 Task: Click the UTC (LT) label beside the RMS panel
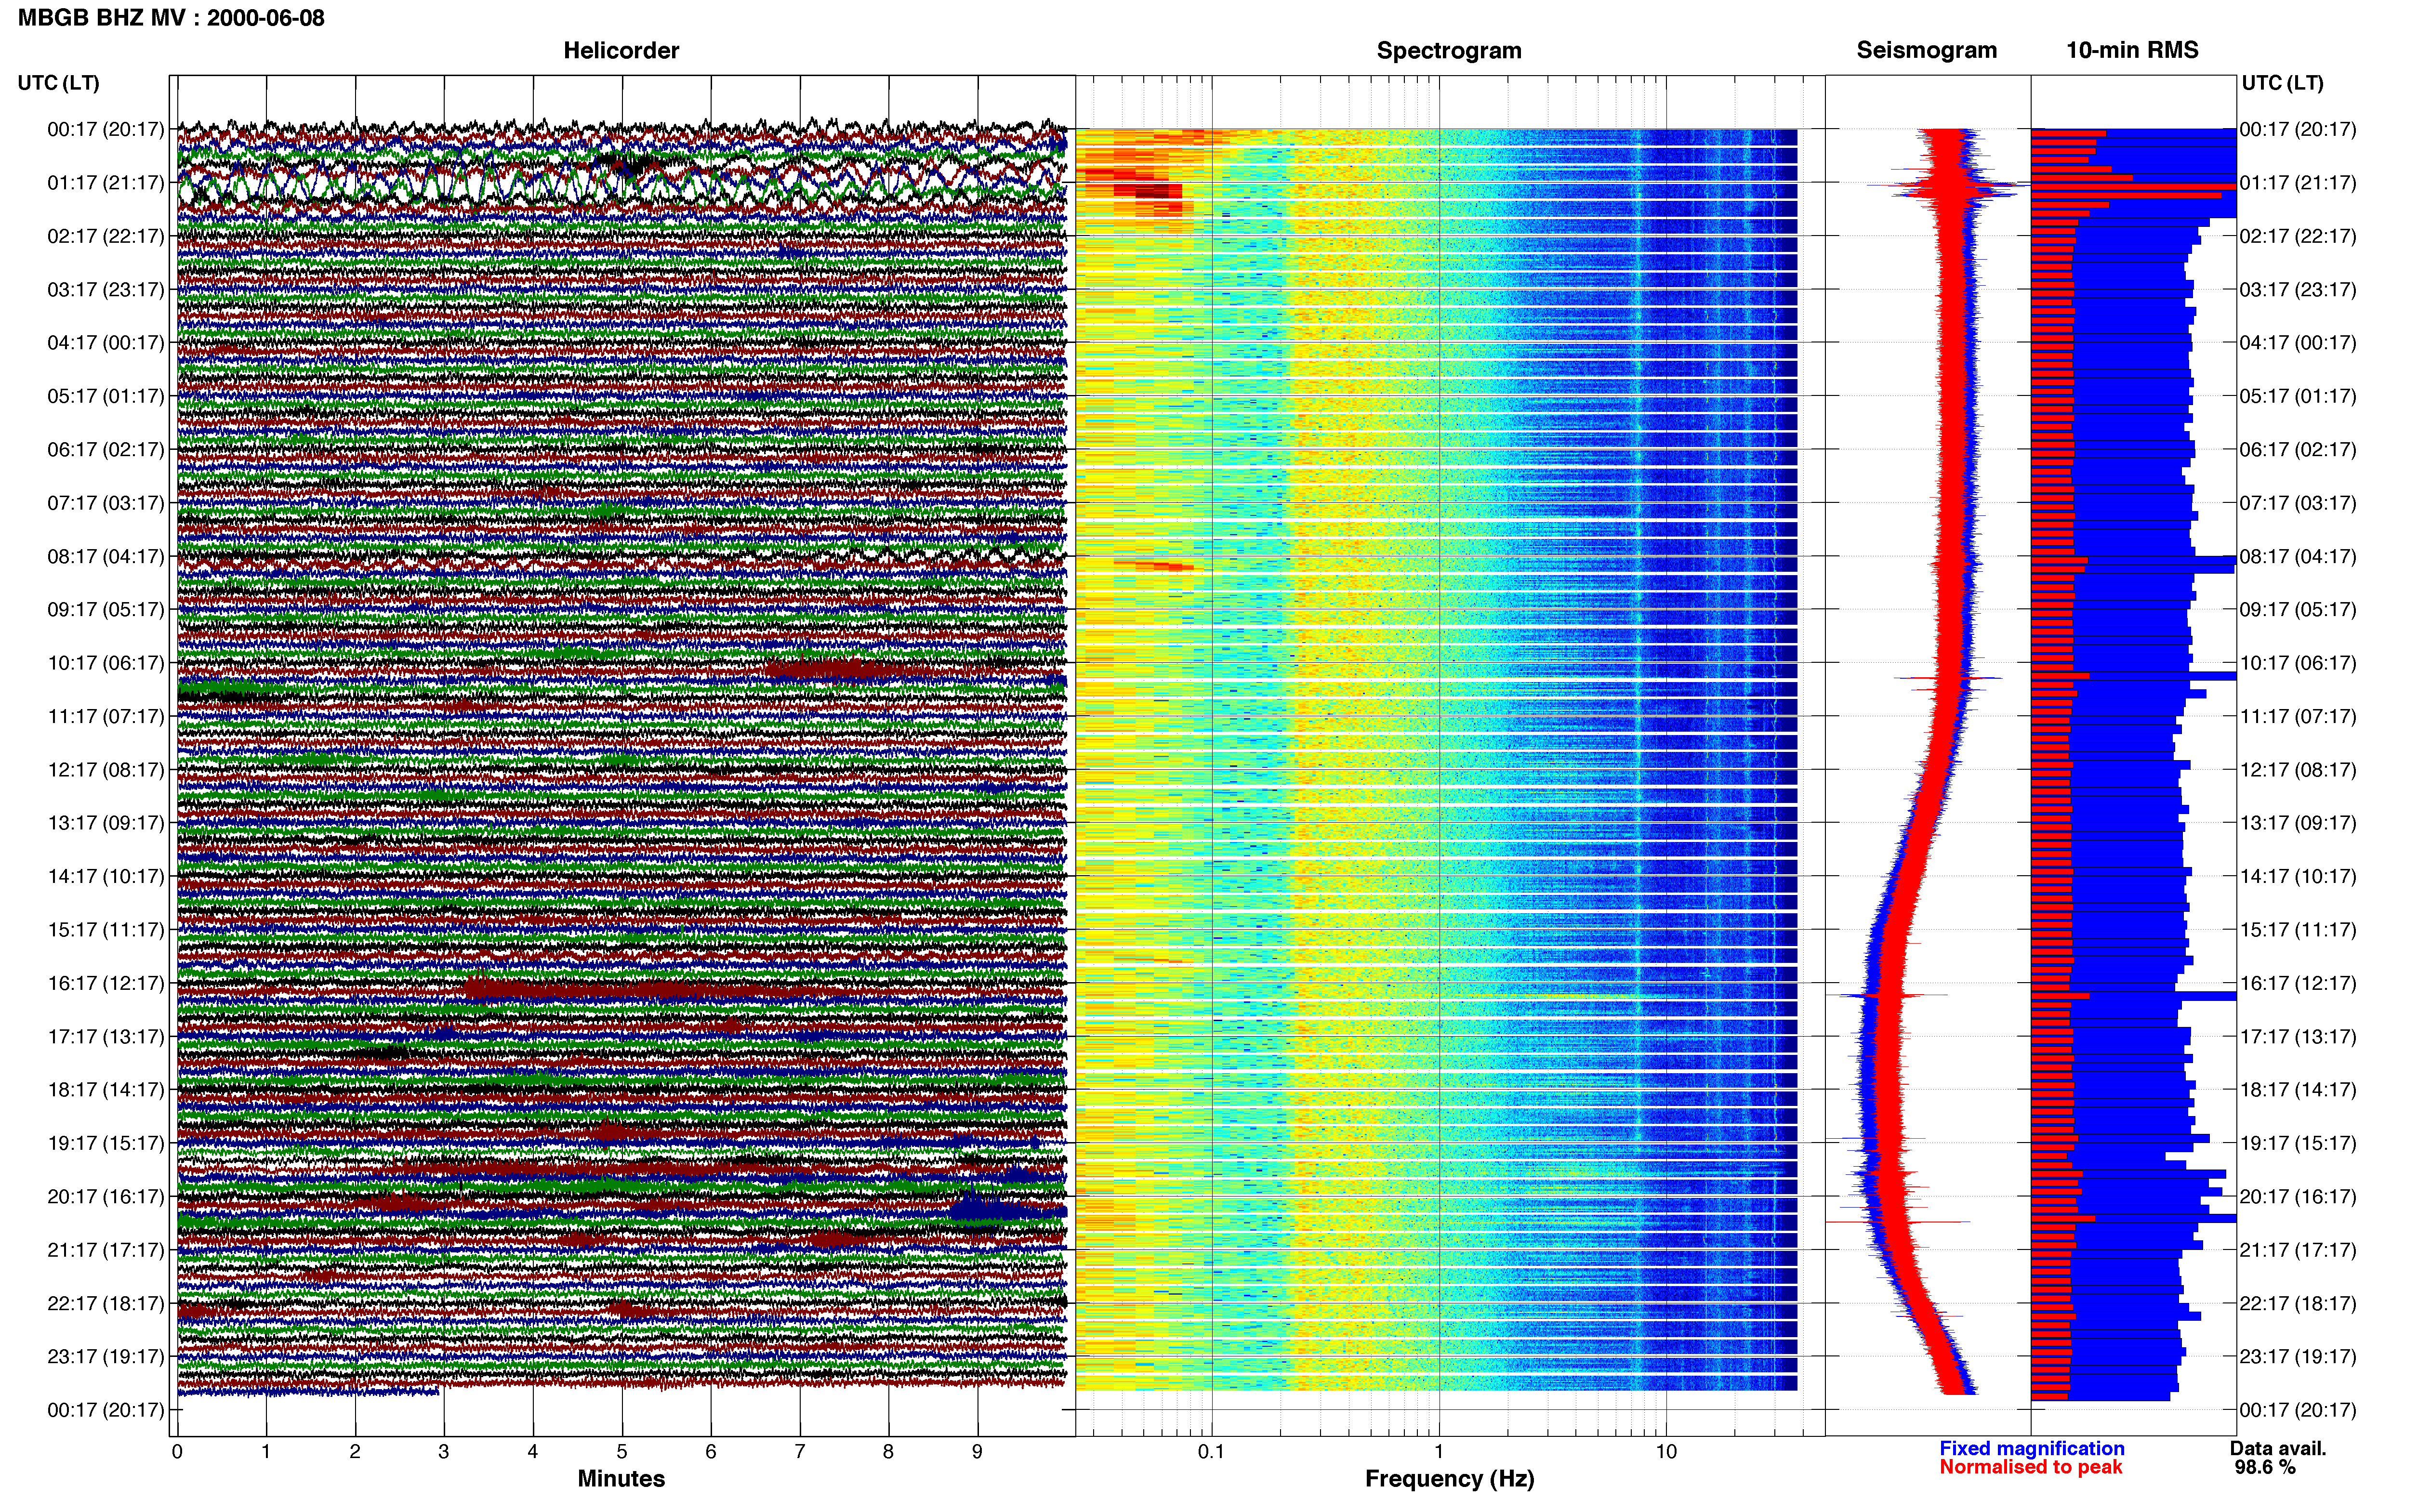tap(2283, 83)
